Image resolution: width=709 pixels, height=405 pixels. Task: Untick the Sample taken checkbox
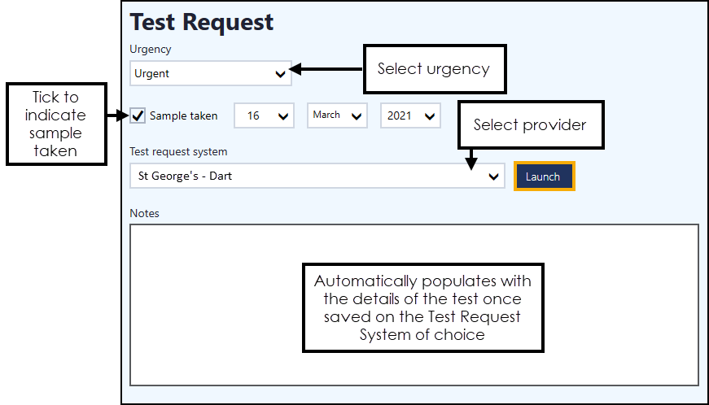point(138,115)
